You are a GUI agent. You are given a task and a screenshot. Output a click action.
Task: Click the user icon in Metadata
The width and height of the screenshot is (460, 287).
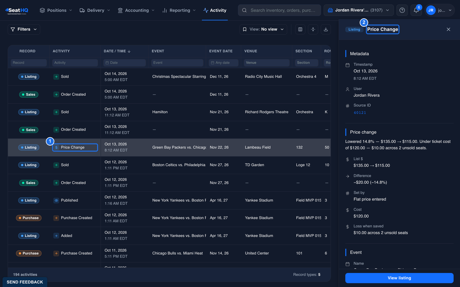pos(348,89)
